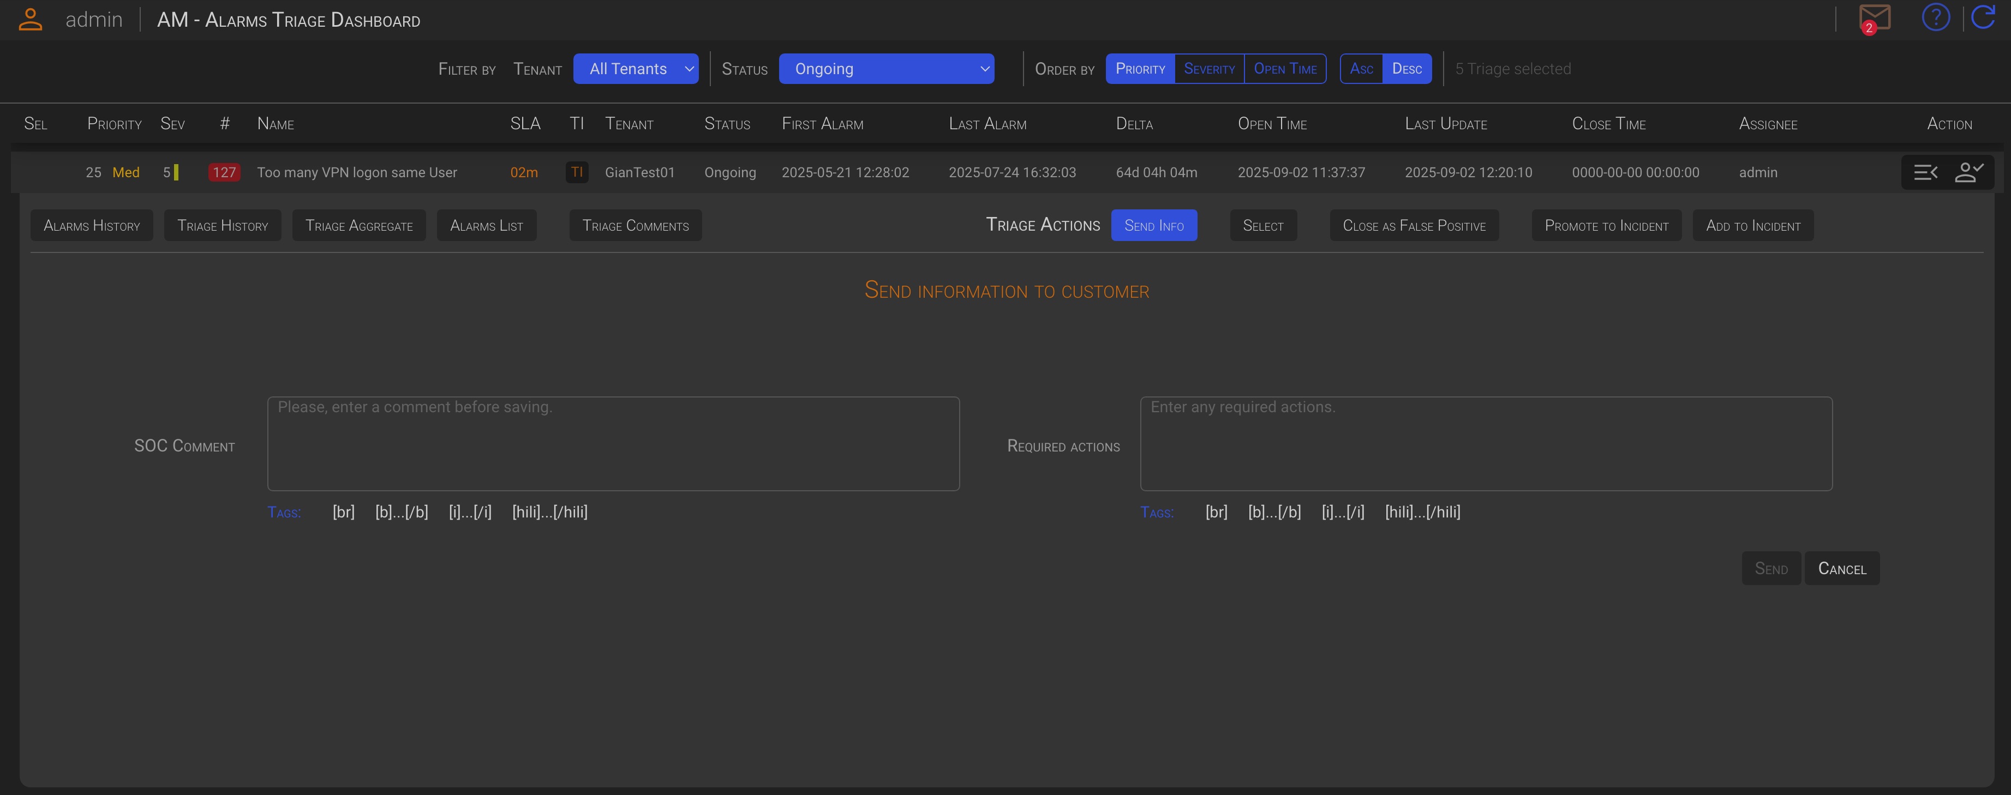Screen dimensions: 2011x795
Task: Click the help question mark icon
Action: (1935, 17)
